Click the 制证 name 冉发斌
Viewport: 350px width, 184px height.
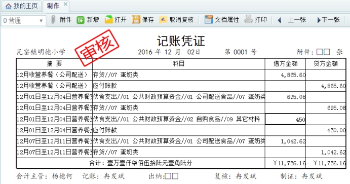click(312, 176)
